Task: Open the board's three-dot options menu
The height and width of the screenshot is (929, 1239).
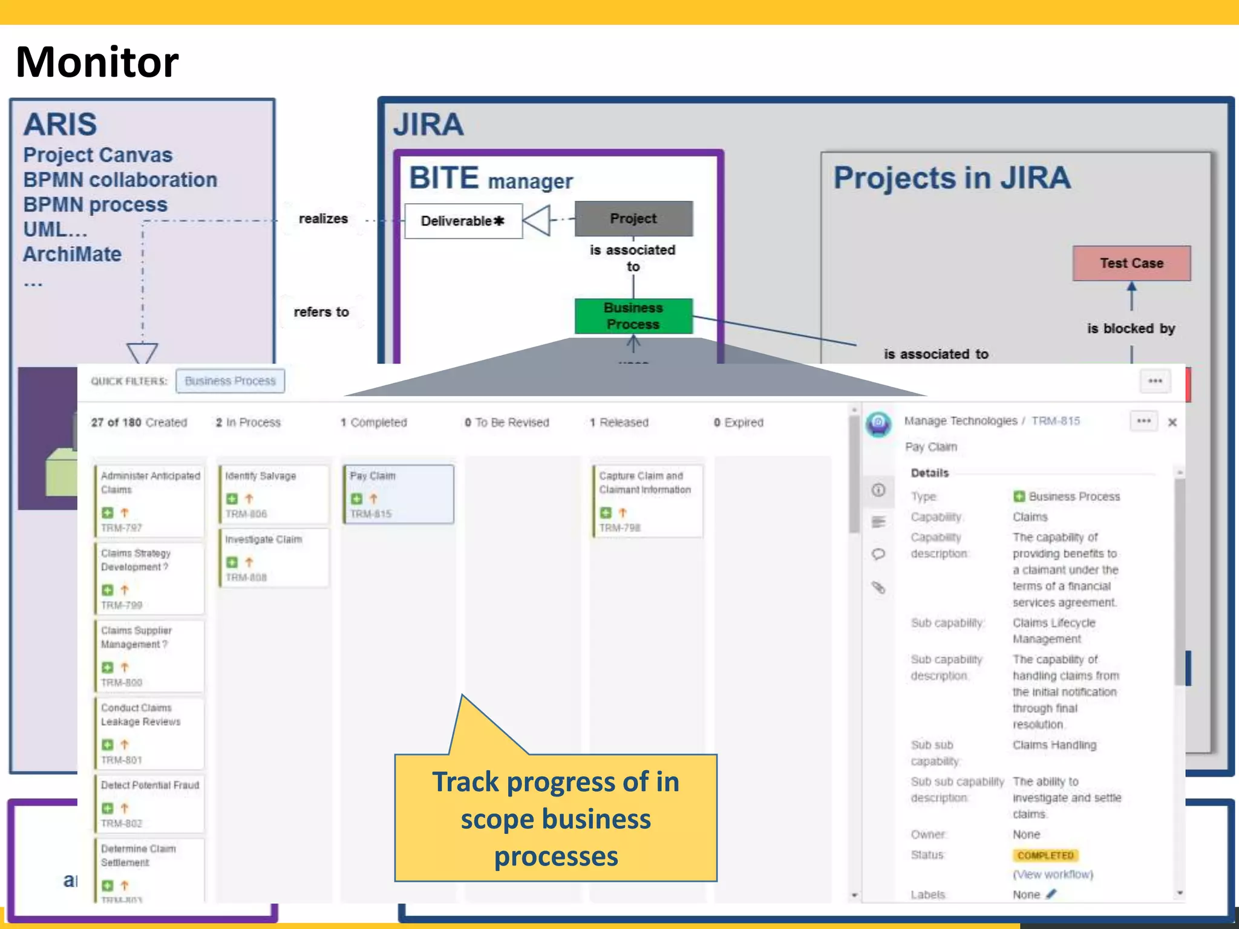Action: tap(1155, 381)
